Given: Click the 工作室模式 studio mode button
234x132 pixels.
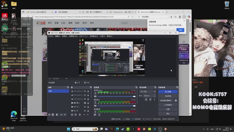Looking at the screenshot, I should (x=168, y=105).
